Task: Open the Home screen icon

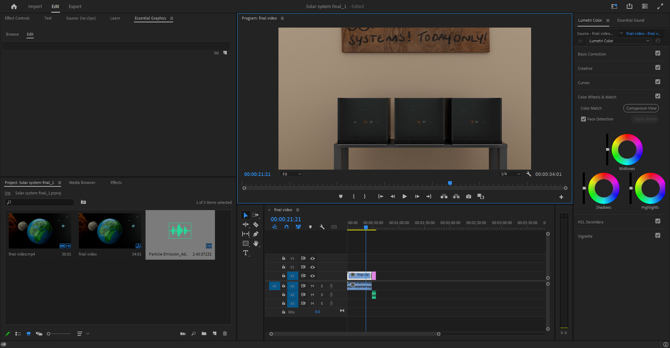Action: click(x=14, y=6)
